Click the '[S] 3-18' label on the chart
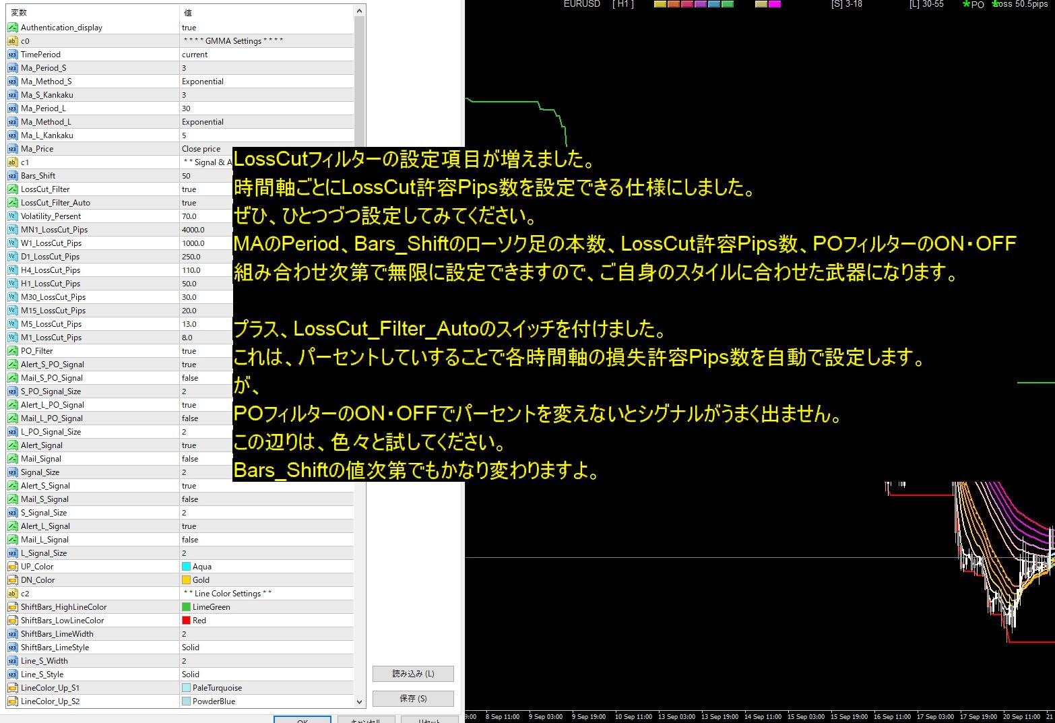 point(847,4)
